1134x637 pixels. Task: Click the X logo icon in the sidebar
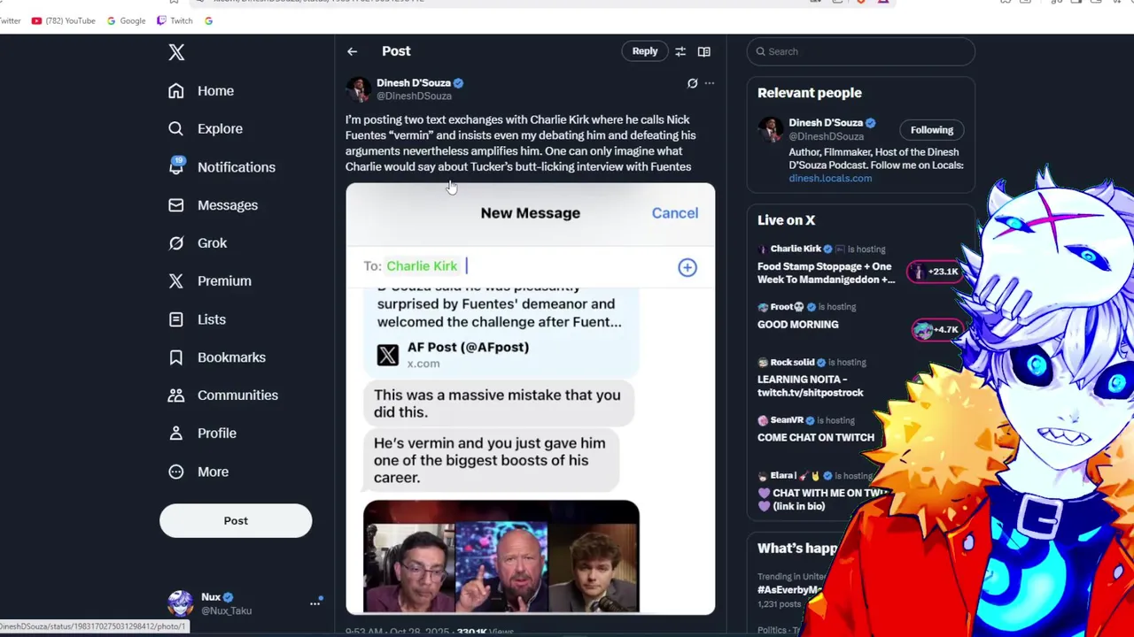coord(176,52)
